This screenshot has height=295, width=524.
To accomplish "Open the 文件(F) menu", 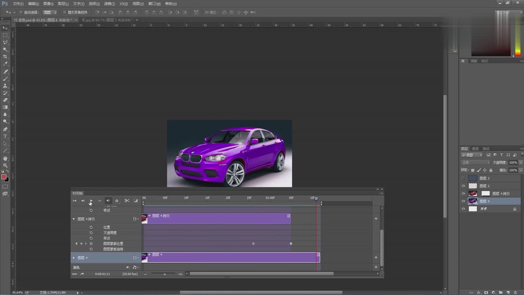I will pyautogui.click(x=18, y=4).
